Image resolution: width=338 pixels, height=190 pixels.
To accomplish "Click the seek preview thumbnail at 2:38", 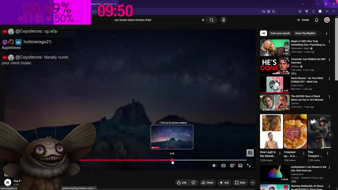I will pos(172,137).
